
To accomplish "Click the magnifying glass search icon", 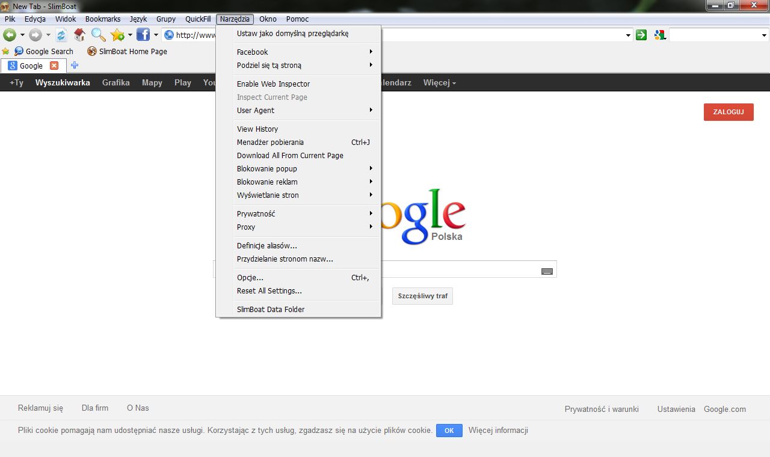I will click(99, 35).
